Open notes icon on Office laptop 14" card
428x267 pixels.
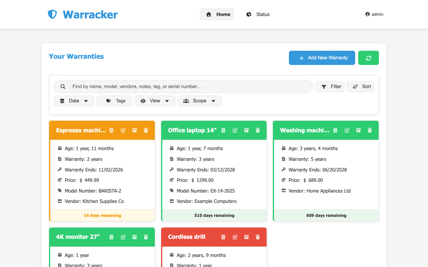tap(224, 130)
